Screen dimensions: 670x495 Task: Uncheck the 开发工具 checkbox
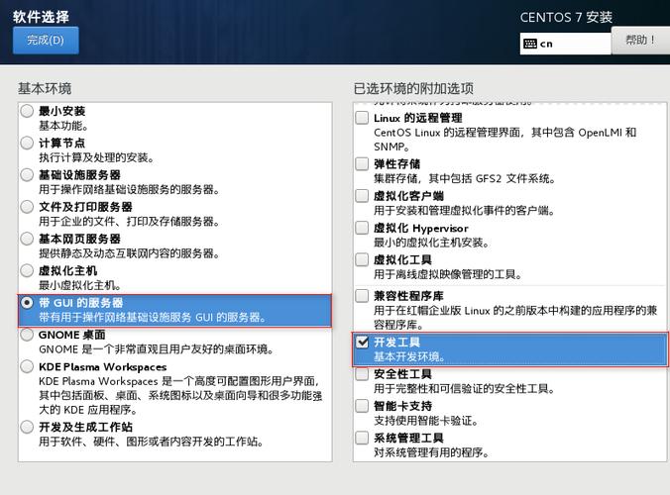(x=362, y=342)
